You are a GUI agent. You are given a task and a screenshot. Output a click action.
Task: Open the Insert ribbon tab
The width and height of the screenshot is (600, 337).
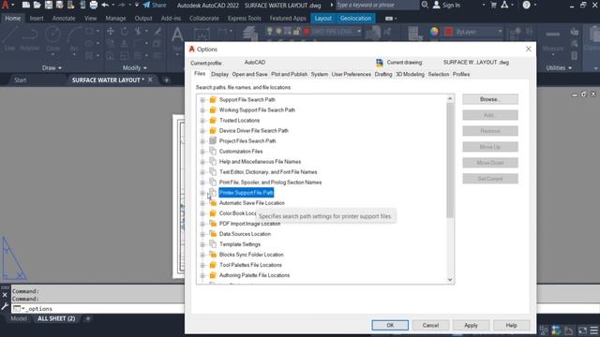pyautogui.click(x=37, y=18)
